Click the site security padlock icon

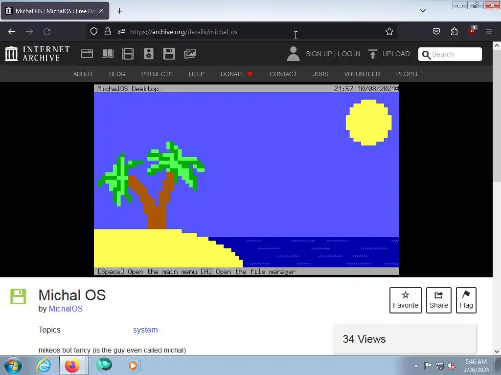(x=108, y=32)
